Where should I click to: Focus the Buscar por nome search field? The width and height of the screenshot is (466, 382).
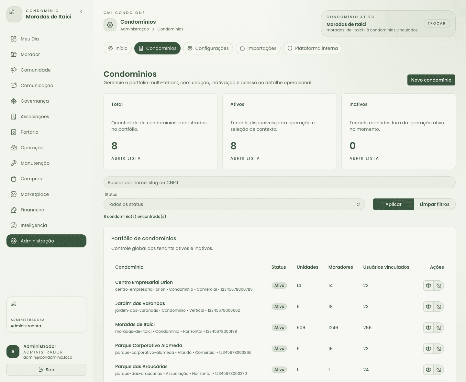point(279,182)
